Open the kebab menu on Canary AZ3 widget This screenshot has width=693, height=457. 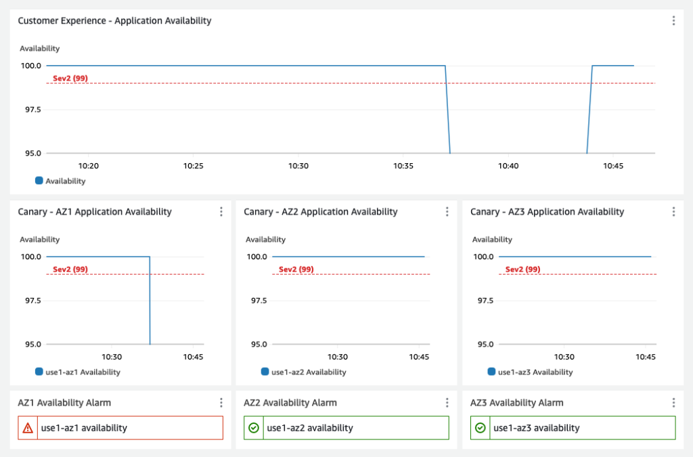(673, 211)
